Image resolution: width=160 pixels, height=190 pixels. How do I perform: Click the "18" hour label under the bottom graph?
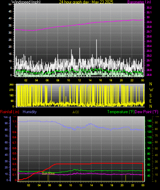(x=112, y=185)
